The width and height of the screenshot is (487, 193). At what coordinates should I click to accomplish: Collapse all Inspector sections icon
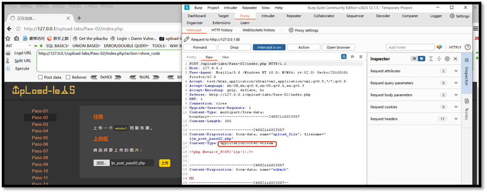click(439, 59)
